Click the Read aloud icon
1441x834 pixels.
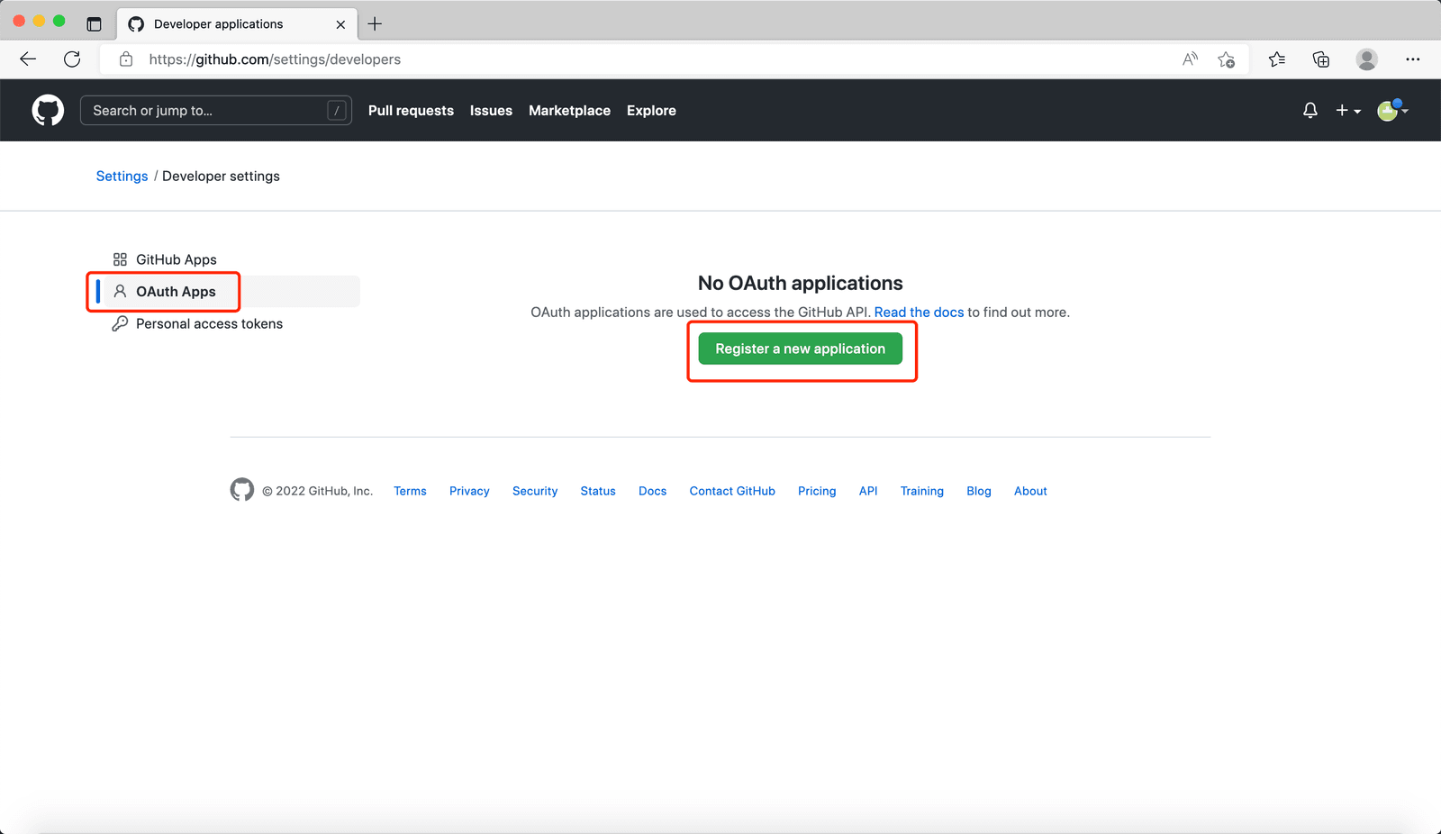click(x=1190, y=59)
